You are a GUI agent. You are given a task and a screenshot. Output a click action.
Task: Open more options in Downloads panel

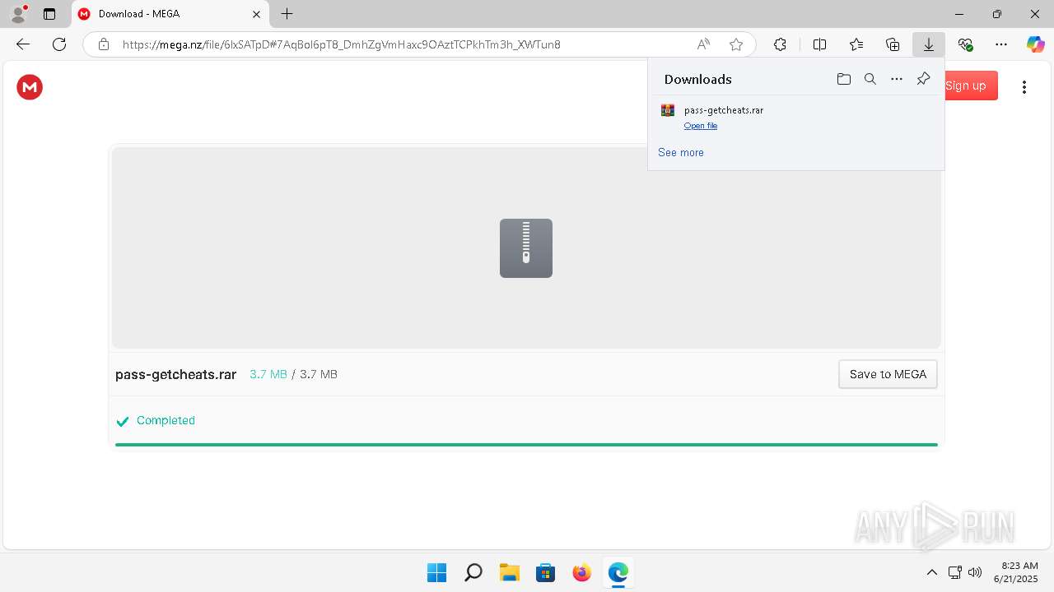(897, 79)
